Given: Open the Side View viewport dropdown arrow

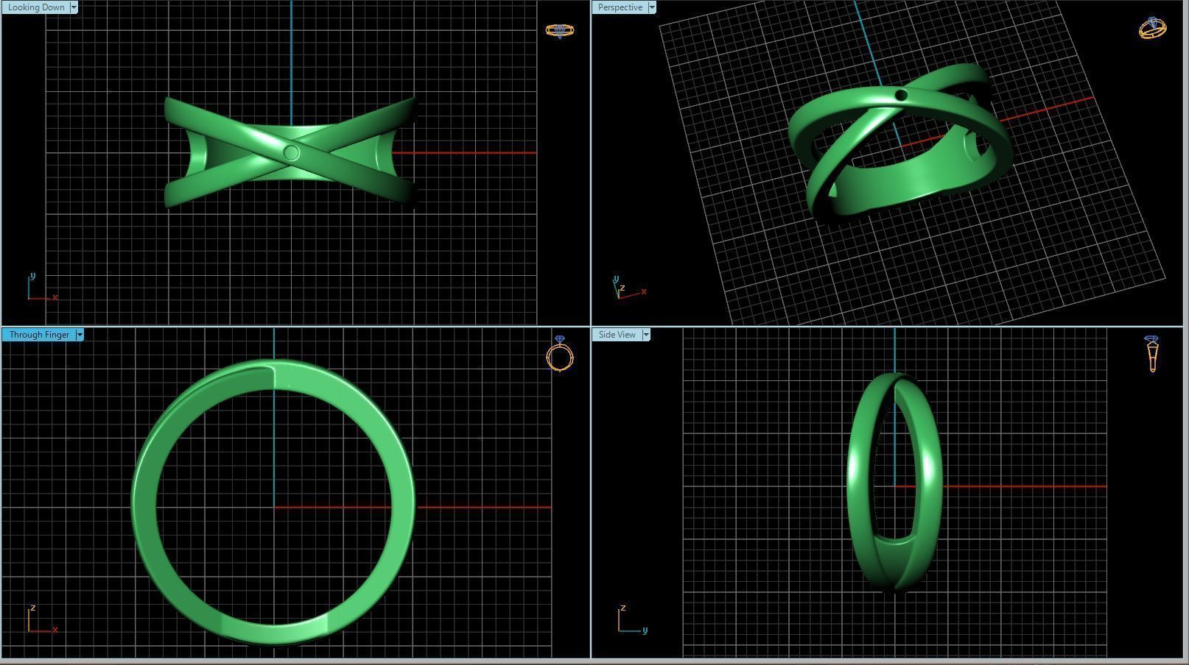Looking at the screenshot, I should point(646,335).
